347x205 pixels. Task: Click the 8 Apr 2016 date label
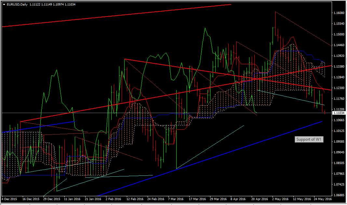(238, 199)
